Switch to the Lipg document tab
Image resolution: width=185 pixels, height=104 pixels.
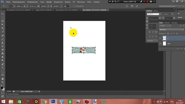click(x=44, y=10)
